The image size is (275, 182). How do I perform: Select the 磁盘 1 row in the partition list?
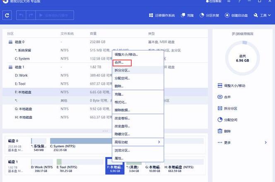[x=105, y=67]
